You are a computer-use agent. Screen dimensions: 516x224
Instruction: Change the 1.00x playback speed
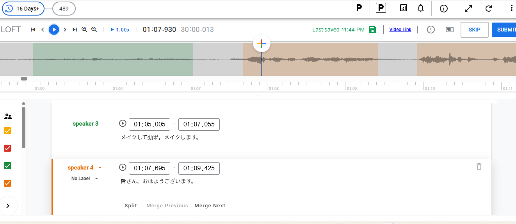coord(120,30)
